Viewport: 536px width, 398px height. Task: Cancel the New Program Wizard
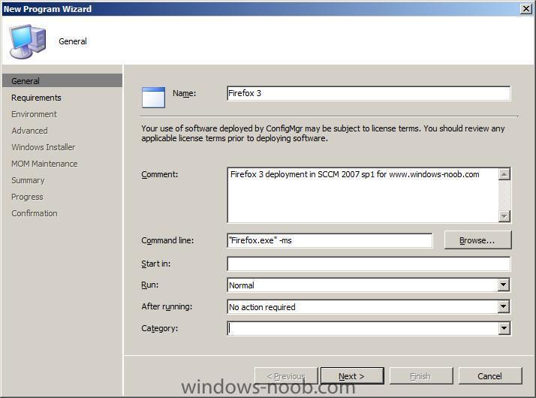490,376
